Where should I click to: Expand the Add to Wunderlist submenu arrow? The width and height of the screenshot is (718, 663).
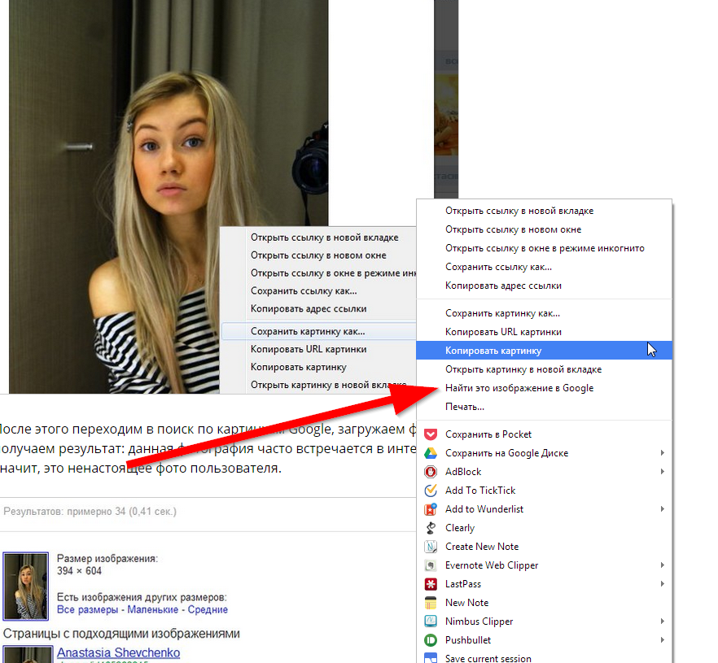point(663,509)
